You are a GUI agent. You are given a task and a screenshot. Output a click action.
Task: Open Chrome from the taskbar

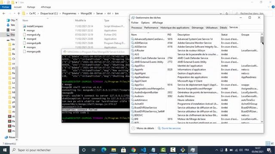point(133,150)
